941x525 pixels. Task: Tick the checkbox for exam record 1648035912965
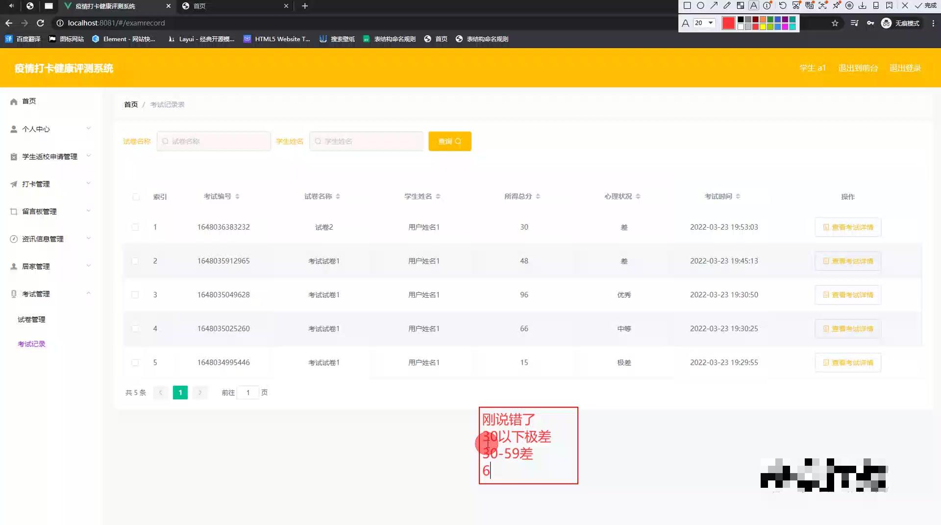tap(135, 261)
